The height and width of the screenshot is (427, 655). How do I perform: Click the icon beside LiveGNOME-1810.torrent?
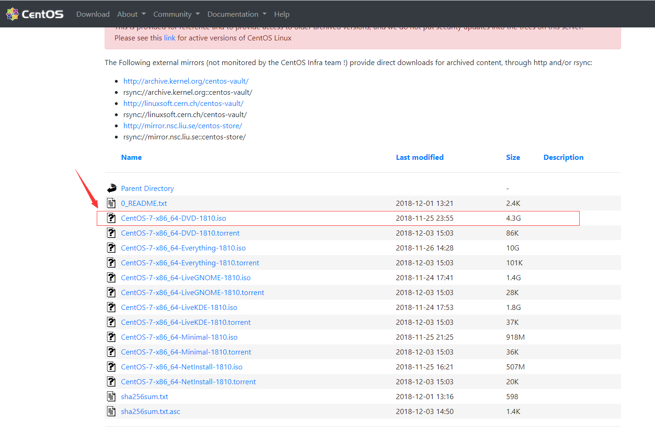point(111,292)
